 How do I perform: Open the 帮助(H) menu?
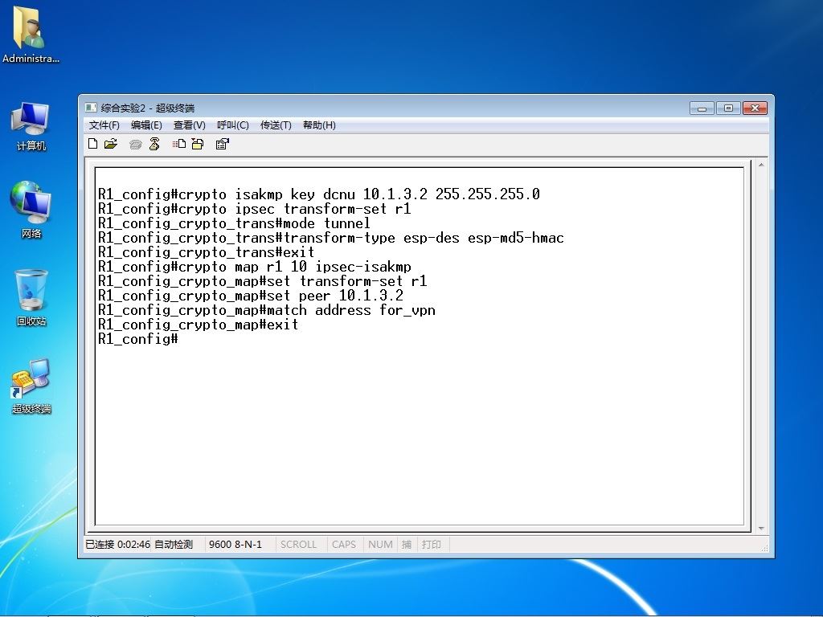pos(319,125)
